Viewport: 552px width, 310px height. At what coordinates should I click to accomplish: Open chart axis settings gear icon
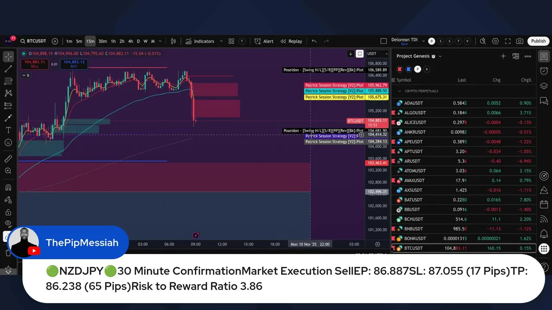point(377,244)
